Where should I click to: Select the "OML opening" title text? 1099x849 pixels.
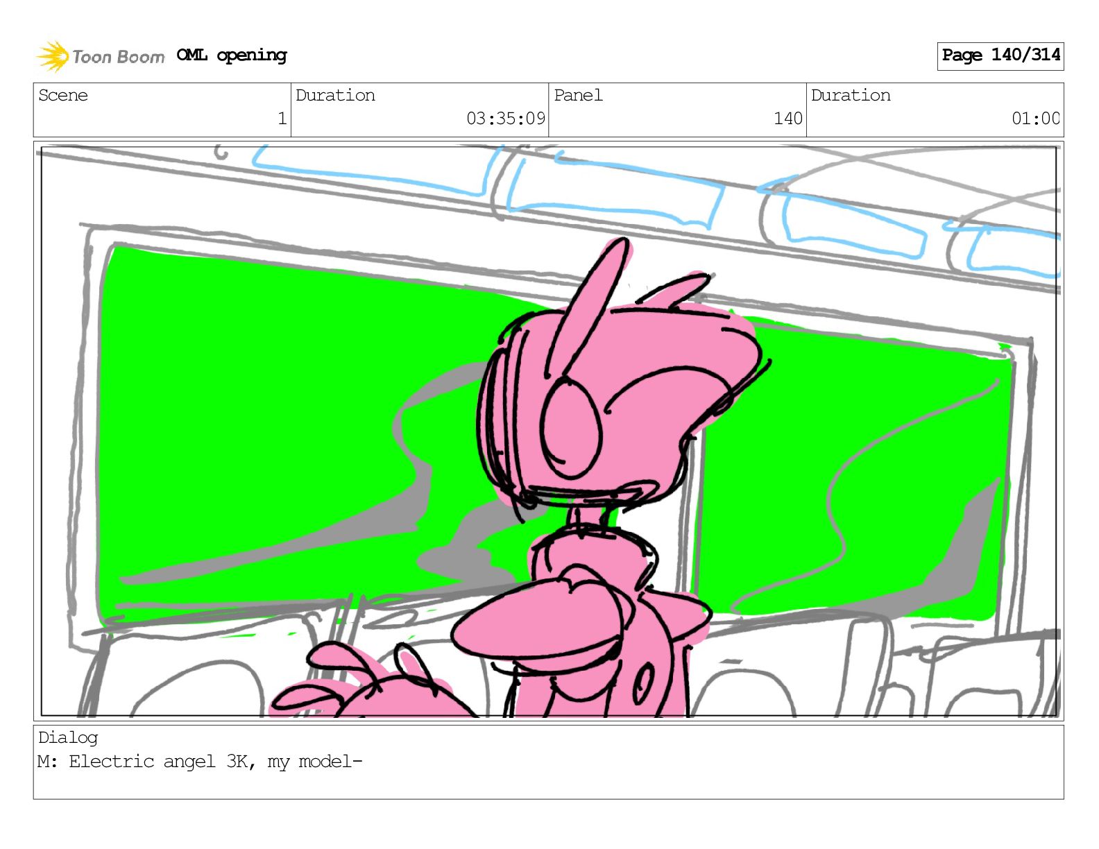pyautogui.click(x=232, y=55)
